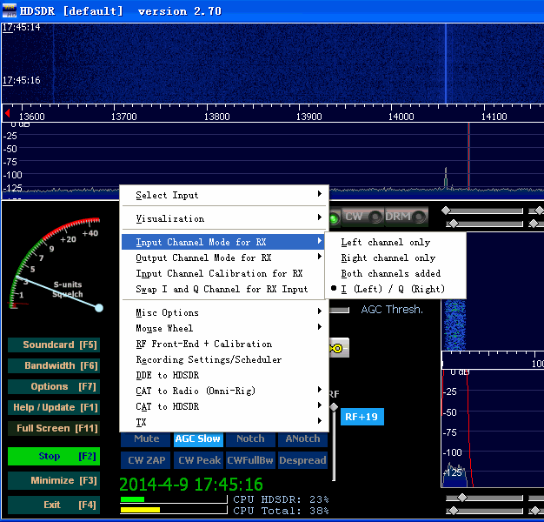Screen dimensions: 544x522
Task: Click the RF+19 gain button
Action: pyautogui.click(x=362, y=417)
